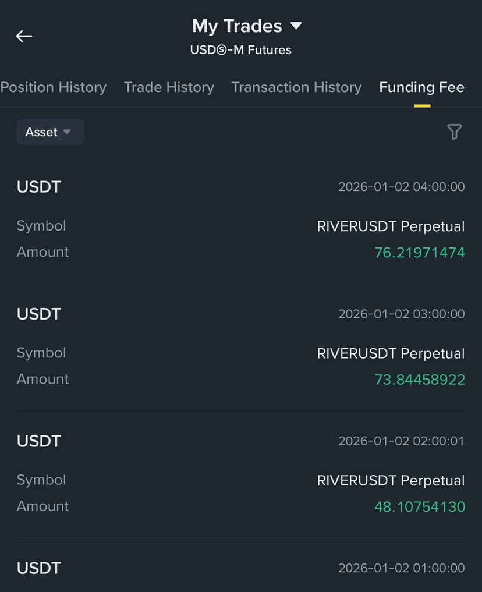The height and width of the screenshot is (592, 482).
Task: Switch to Position History tab
Action: coord(53,87)
